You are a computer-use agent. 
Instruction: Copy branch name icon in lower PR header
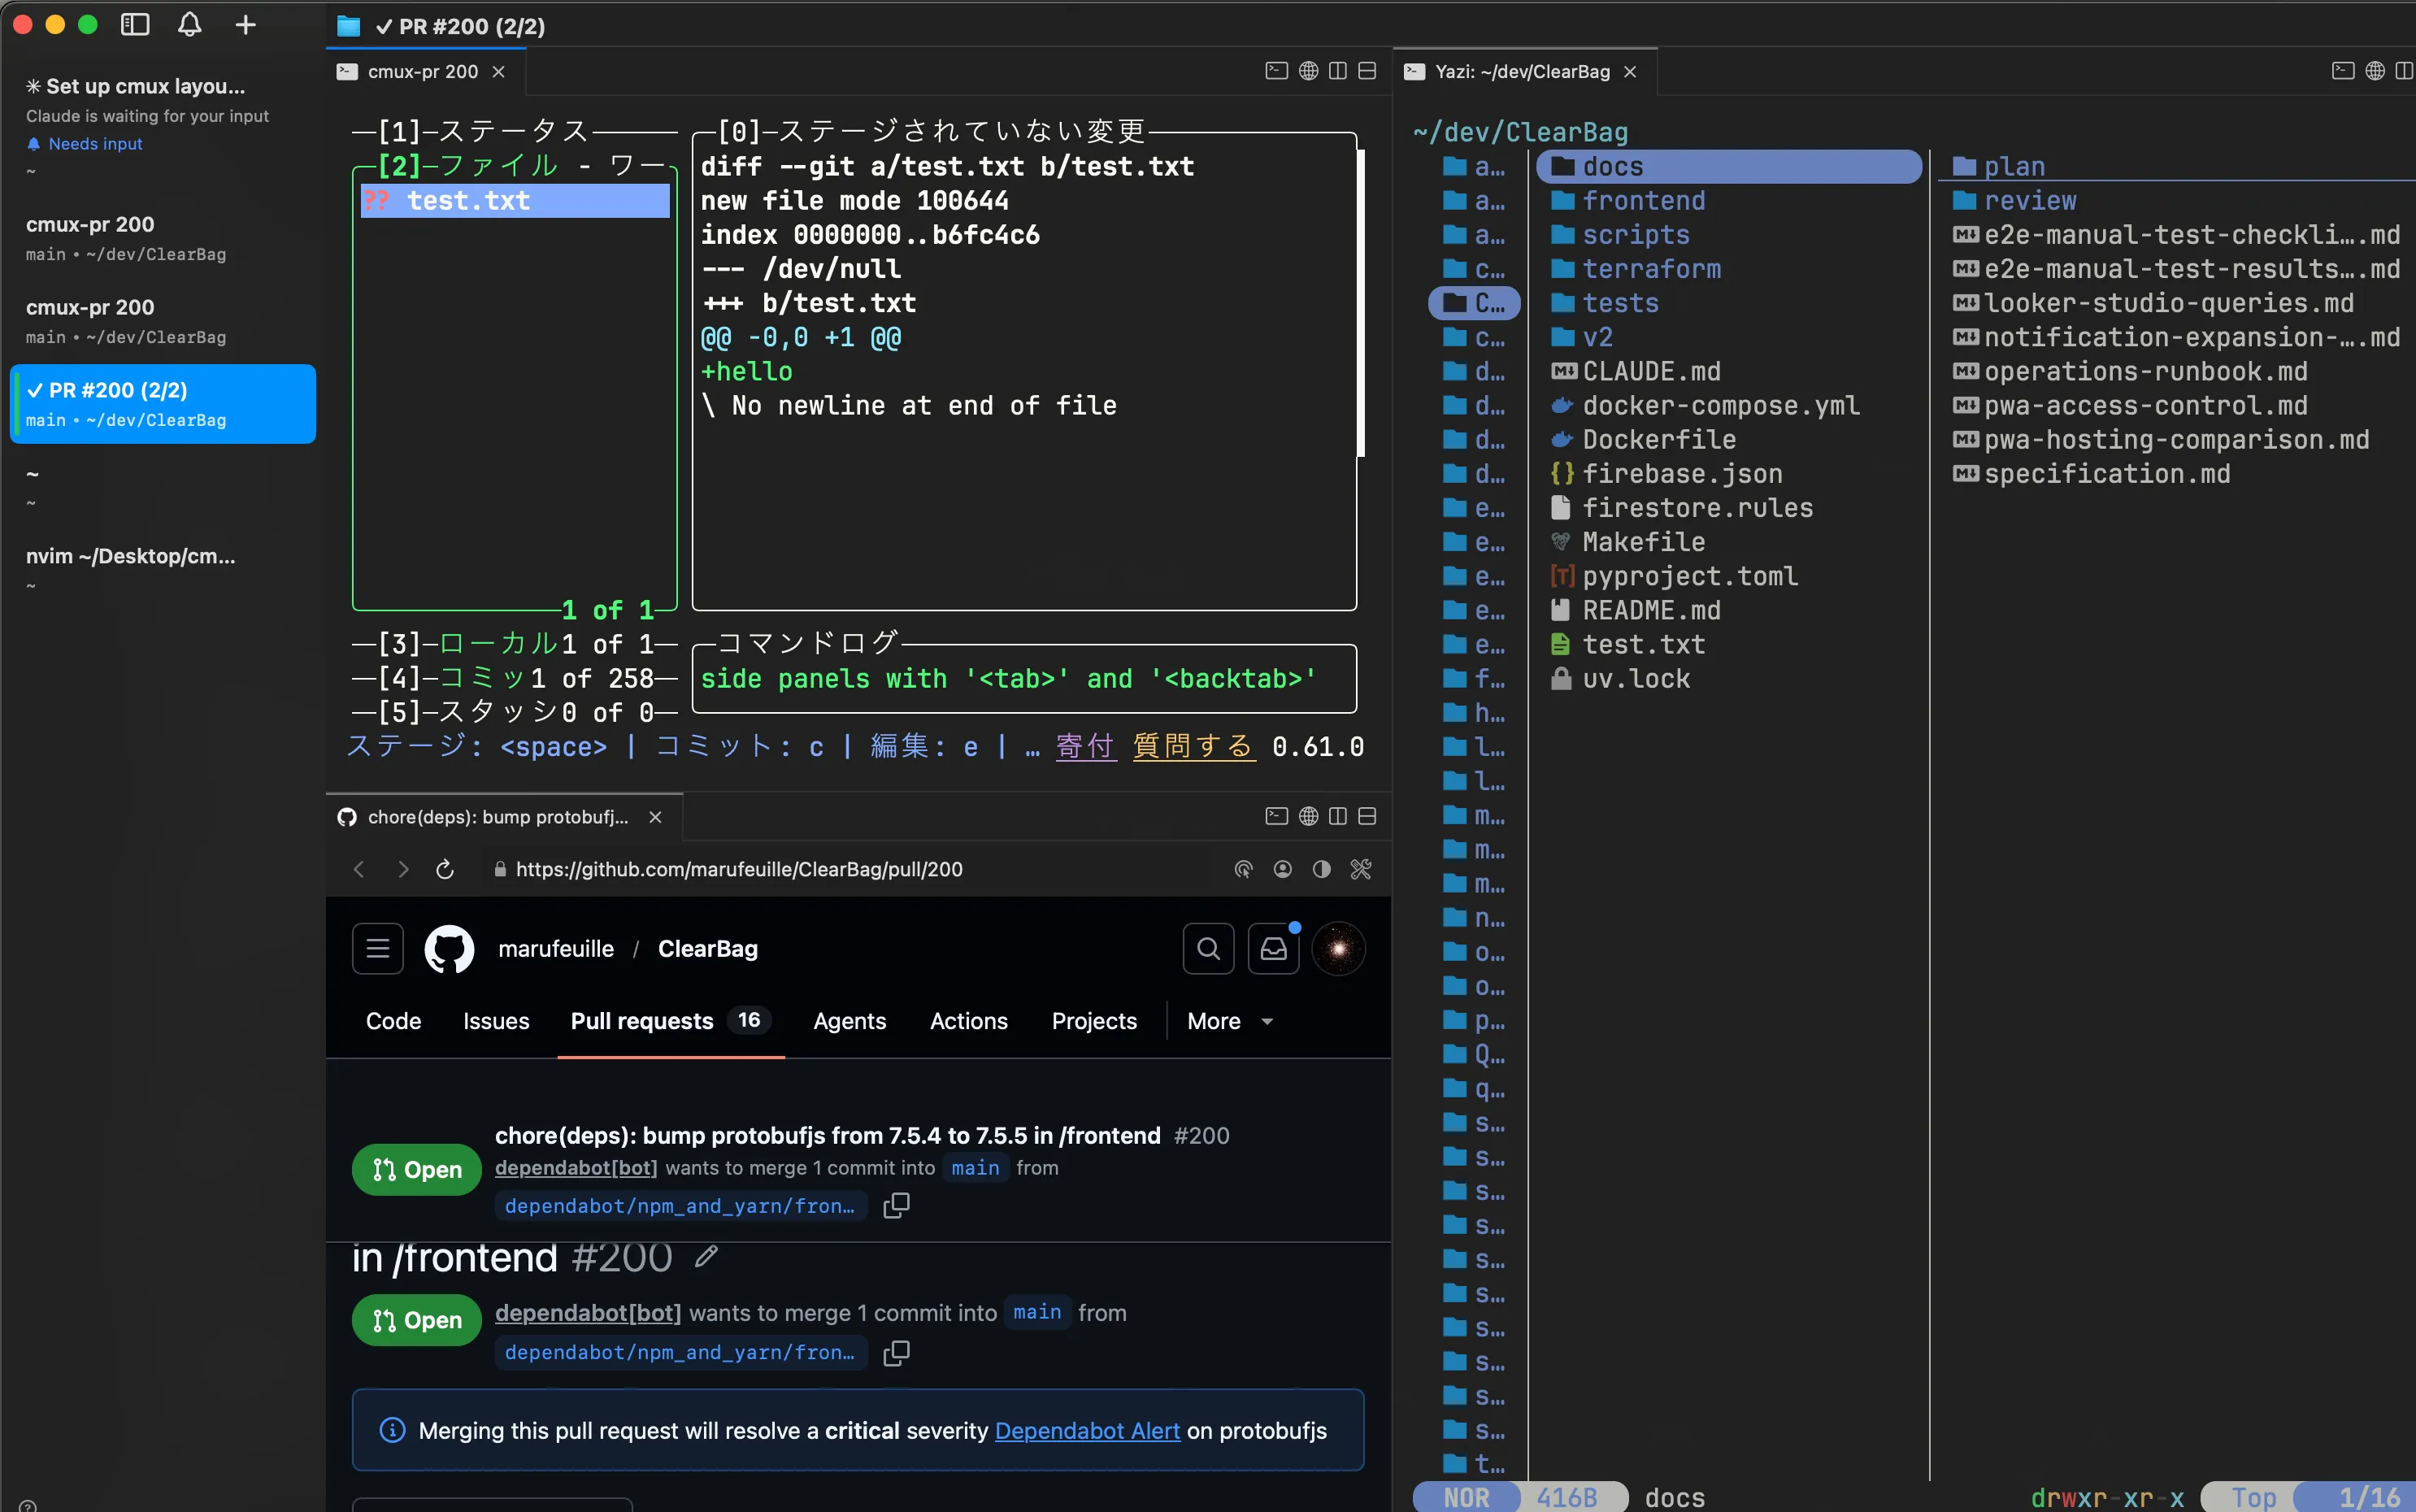point(896,1352)
